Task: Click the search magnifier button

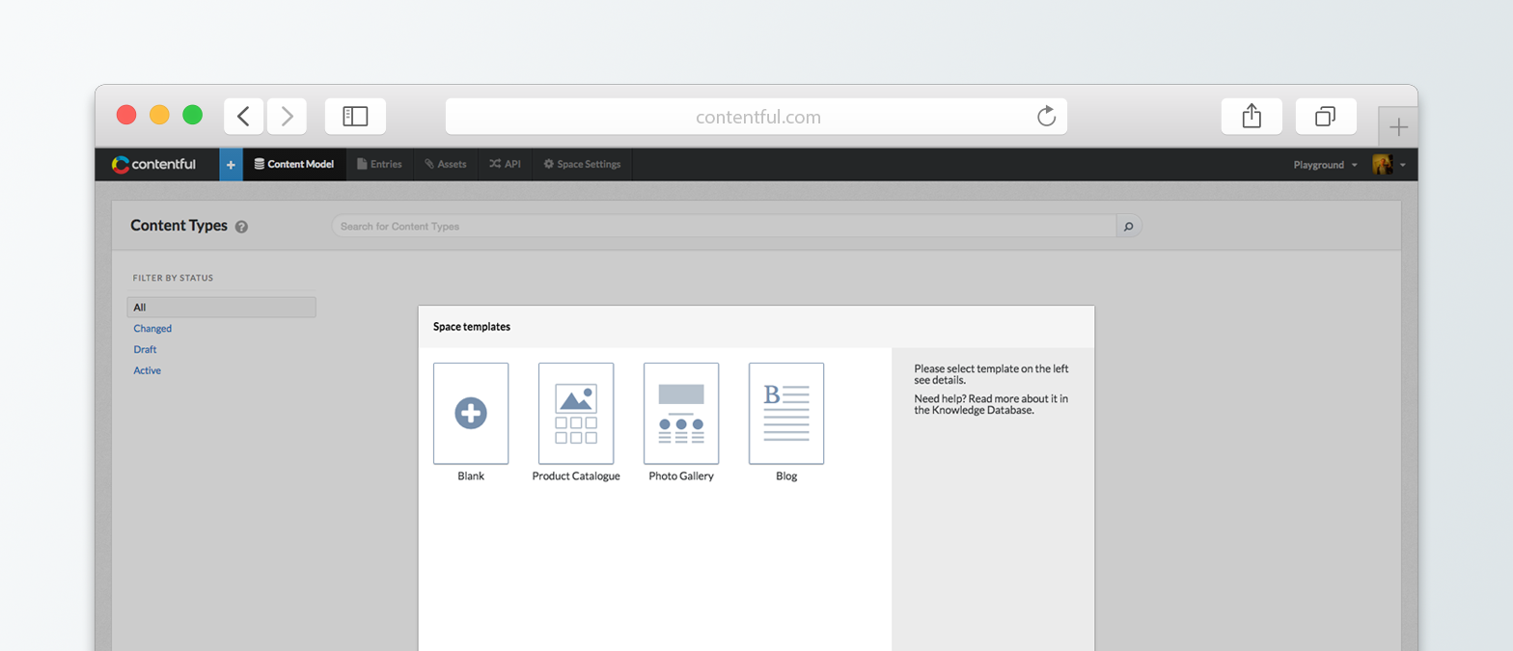Action: coord(1128,226)
